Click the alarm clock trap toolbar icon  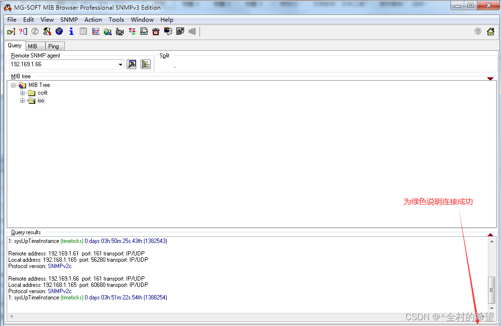tap(156, 31)
